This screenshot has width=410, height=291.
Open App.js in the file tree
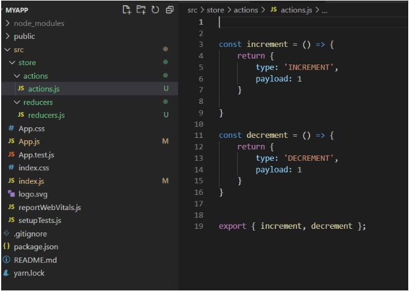click(x=29, y=142)
